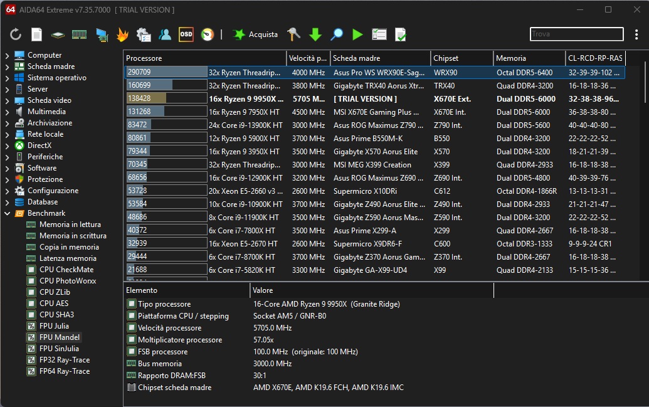Click the green download arrow icon
Image resolution: width=649 pixels, height=407 pixels.
click(315, 34)
